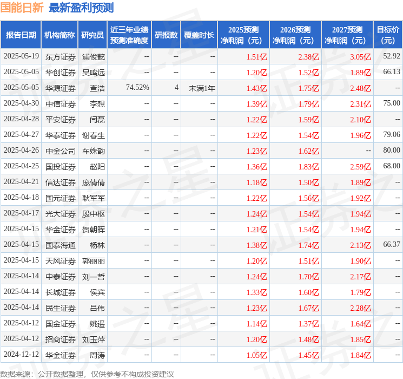Select the 数据来源 disclaimer footer text
403x379 pixels.
tap(87, 374)
